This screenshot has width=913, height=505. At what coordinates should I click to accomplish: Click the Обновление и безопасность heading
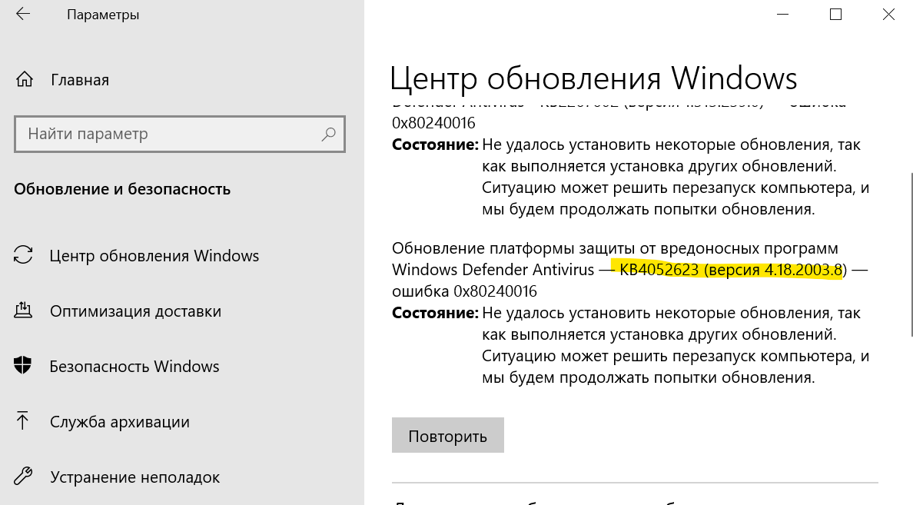[122, 189]
